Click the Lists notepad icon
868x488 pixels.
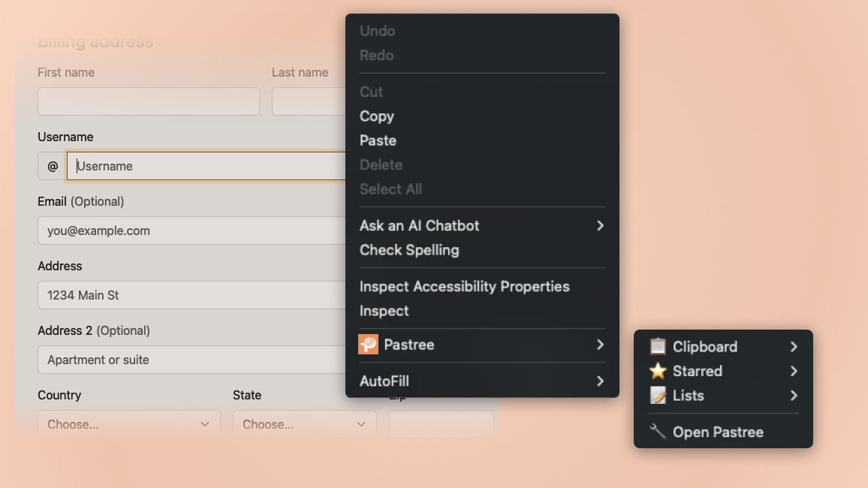coord(656,396)
